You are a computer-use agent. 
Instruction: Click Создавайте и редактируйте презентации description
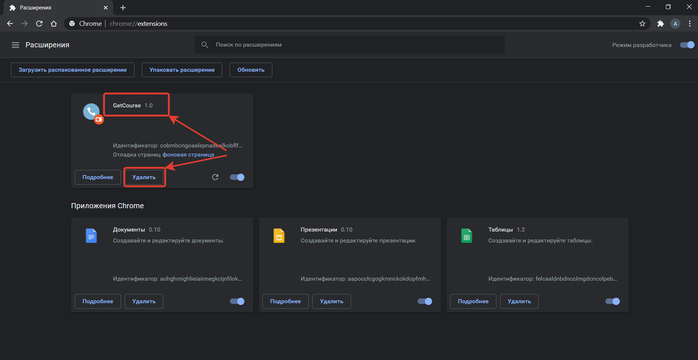pyautogui.click(x=358, y=240)
